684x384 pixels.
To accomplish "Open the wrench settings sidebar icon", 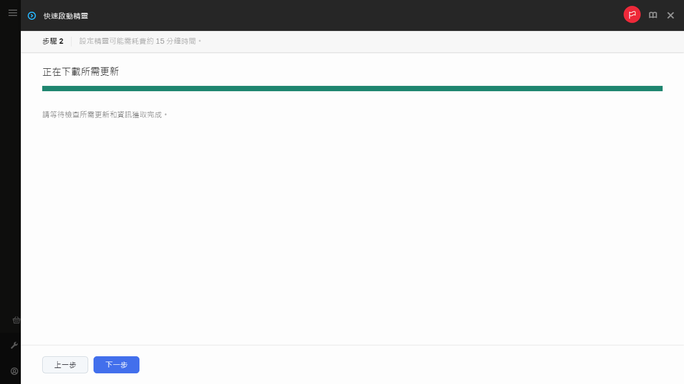I will pos(14,346).
